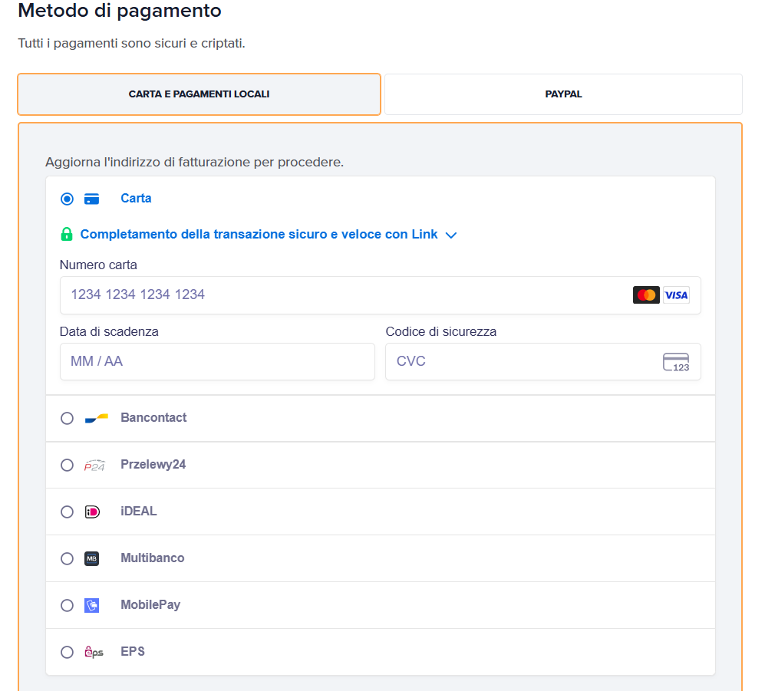Click the green lock icon
The height and width of the screenshot is (691, 765).
67,234
